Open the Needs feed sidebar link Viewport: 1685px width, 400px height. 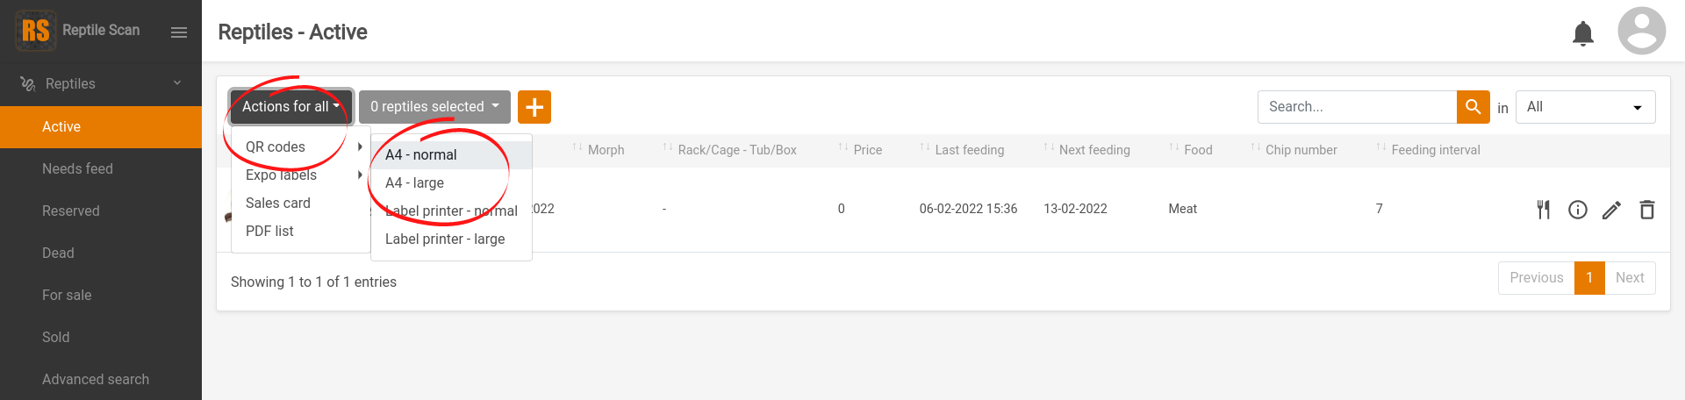point(77,169)
